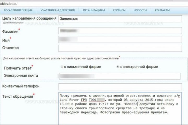Click 'Land Rover' in the appeal text
This screenshot has width=188, height=125.
[68, 100]
